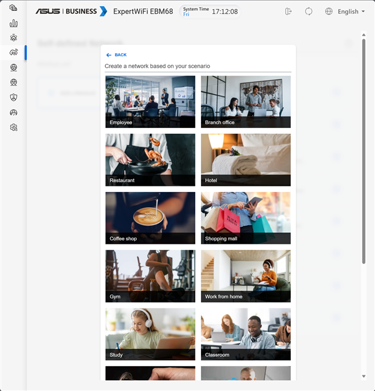Choose the Restaurant scenario card
This screenshot has width=375, height=391.
[150, 160]
